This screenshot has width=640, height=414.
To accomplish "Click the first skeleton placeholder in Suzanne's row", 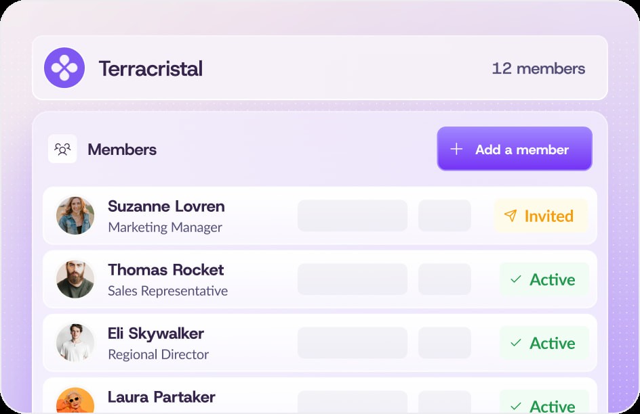I will 352,215.
